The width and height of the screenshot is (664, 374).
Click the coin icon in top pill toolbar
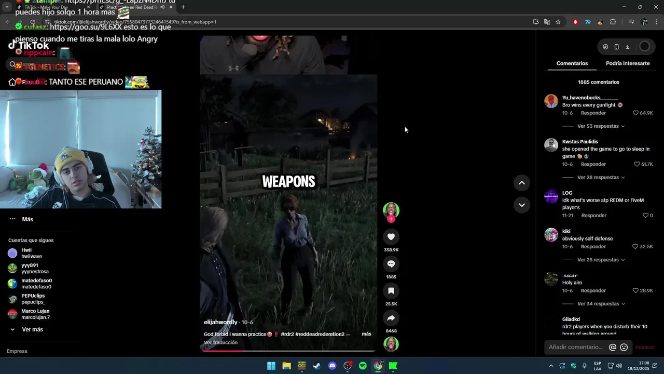[605, 47]
